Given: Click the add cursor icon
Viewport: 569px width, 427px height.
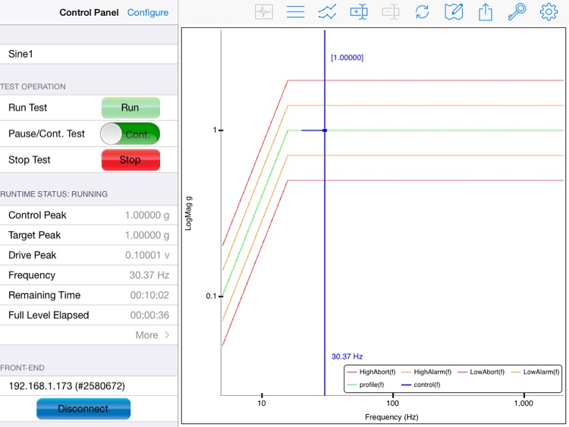Looking at the screenshot, I should pos(359,12).
